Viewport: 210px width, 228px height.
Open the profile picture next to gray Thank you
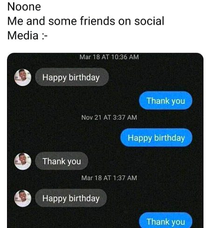23,161
